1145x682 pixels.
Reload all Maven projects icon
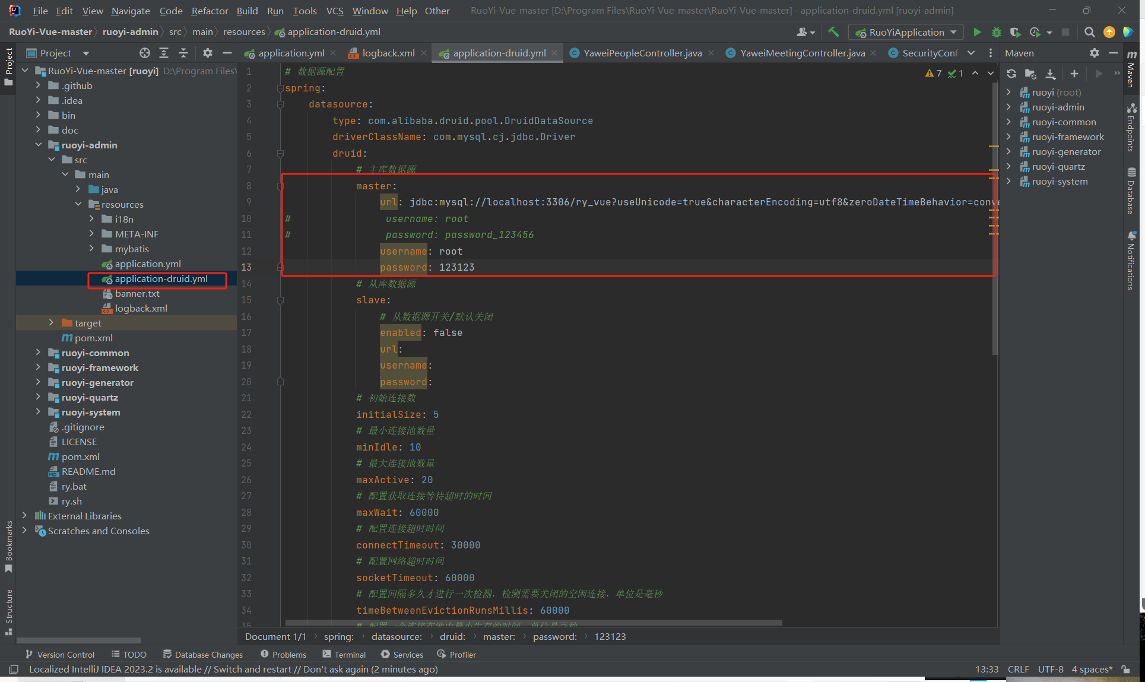pos(1011,74)
